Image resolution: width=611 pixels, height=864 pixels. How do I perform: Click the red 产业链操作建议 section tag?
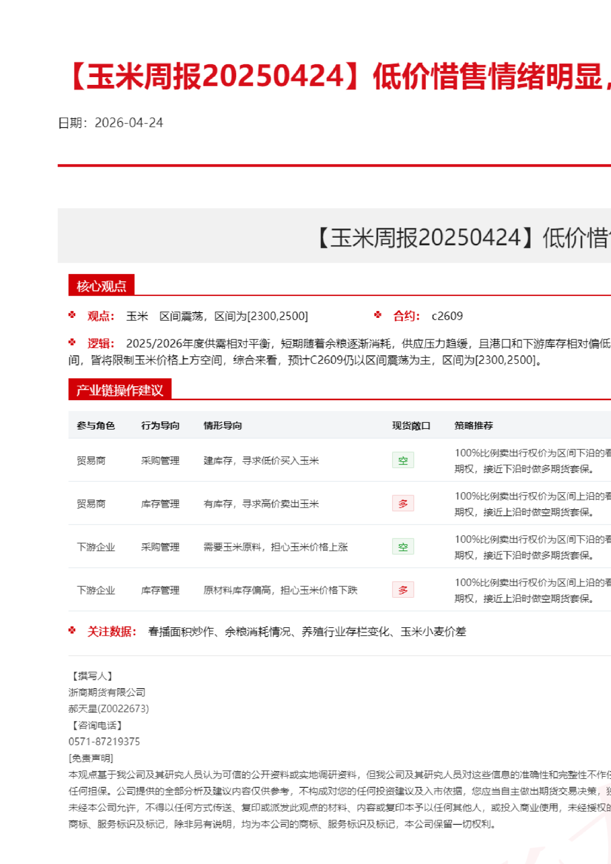click(x=120, y=390)
